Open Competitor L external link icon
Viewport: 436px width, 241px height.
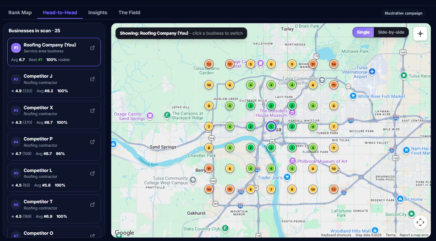click(x=92, y=173)
